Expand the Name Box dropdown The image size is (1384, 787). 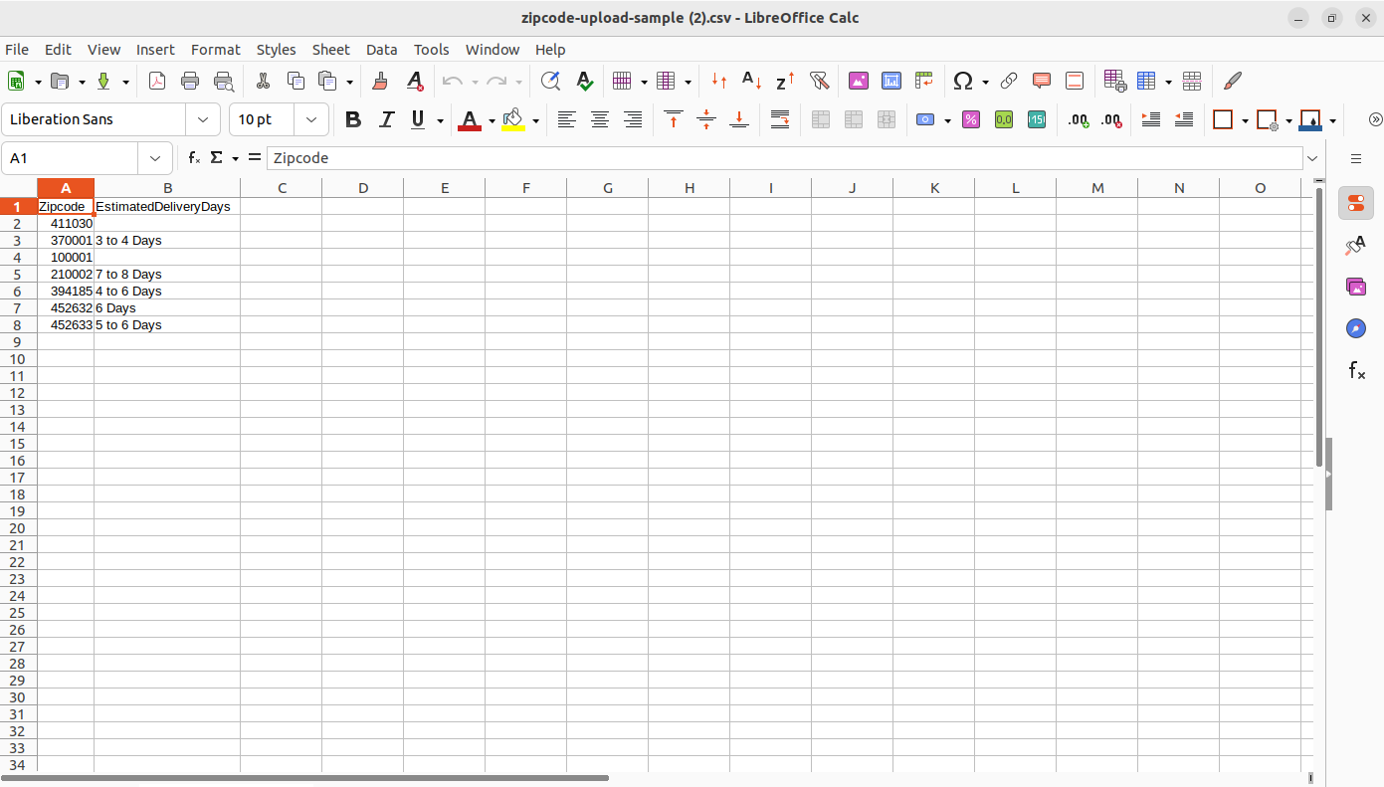[x=154, y=158]
